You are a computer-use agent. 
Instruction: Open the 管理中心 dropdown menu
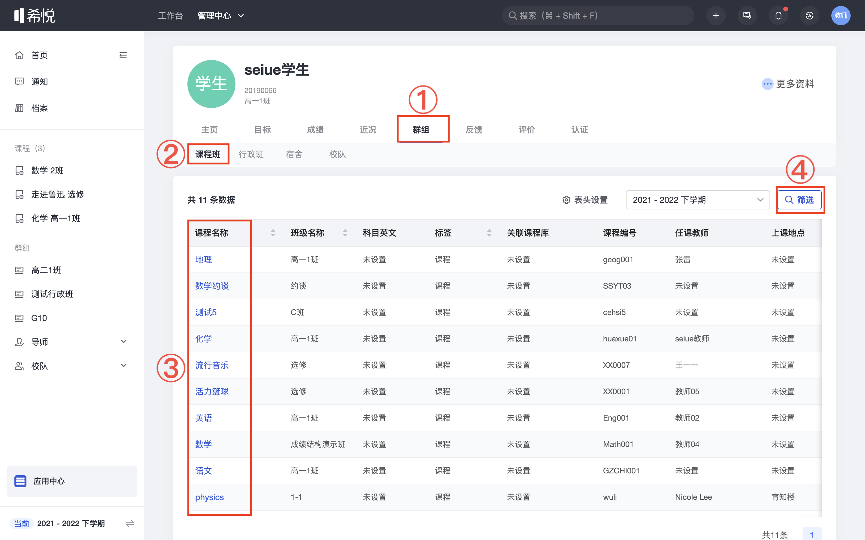click(220, 16)
